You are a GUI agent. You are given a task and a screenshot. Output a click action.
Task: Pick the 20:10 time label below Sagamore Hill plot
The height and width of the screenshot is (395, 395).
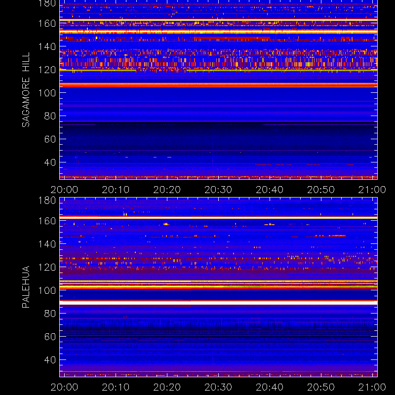[116, 190]
